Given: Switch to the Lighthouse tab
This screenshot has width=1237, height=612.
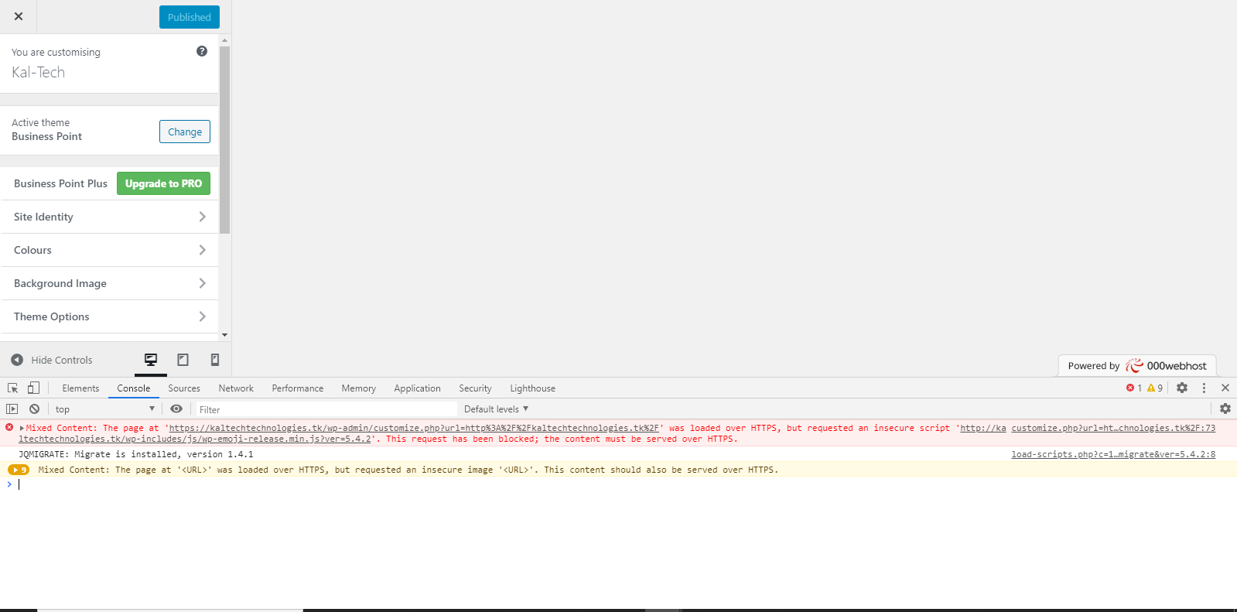Looking at the screenshot, I should 532,388.
